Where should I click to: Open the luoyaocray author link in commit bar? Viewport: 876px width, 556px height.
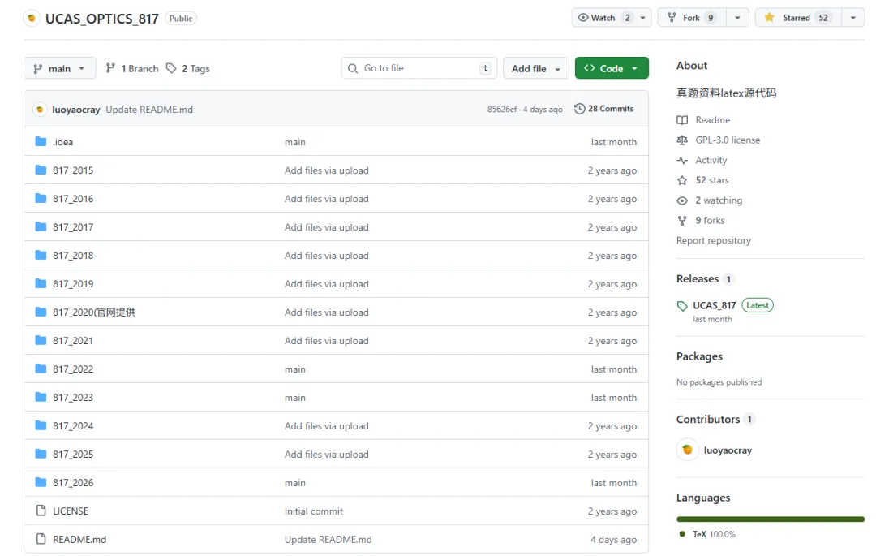[76, 110]
